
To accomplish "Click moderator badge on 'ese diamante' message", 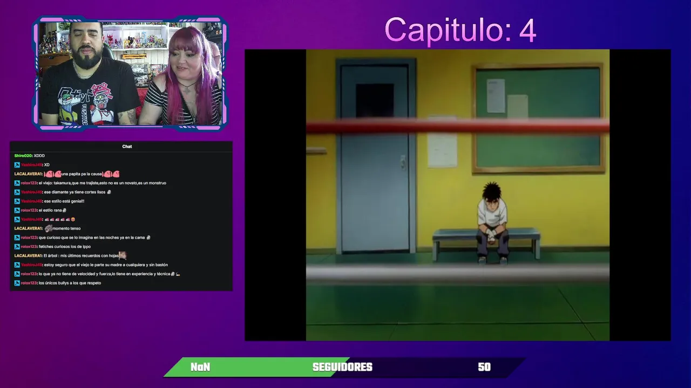I will (x=17, y=192).
